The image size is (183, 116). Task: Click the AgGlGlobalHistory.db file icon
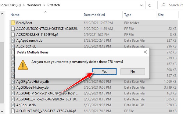pos(13,87)
